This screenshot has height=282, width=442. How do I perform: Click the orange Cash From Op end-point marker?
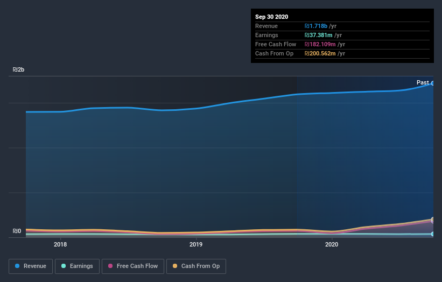tap(433, 219)
